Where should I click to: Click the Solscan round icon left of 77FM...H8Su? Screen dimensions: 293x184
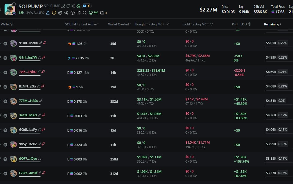(5, 101)
